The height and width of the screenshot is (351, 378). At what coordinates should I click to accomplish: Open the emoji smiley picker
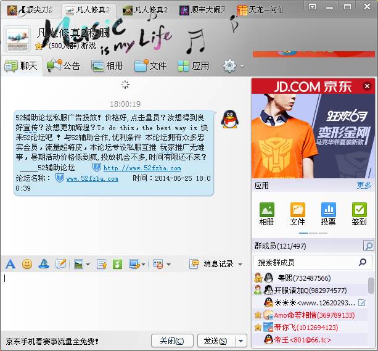click(x=27, y=264)
